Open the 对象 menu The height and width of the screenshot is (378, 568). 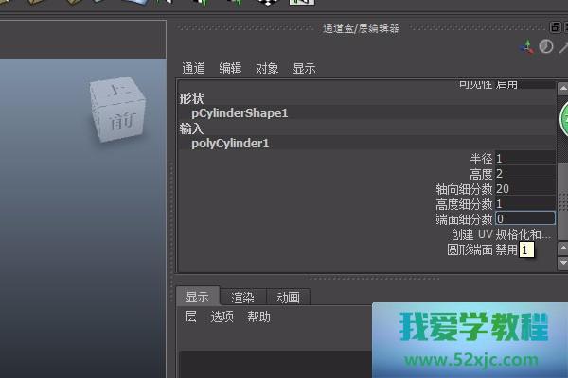[267, 68]
